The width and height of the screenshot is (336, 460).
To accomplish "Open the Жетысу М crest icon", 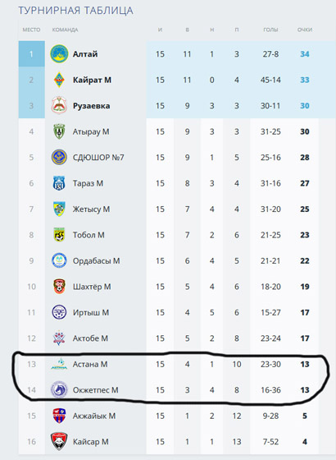I will (59, 209).
